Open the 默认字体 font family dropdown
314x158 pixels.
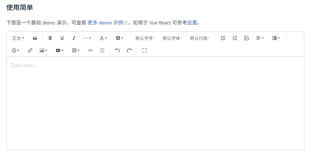[172, 38]
